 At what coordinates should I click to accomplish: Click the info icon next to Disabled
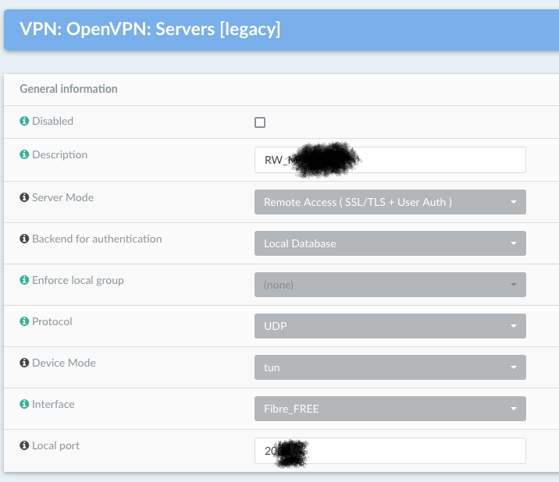pos(24,122)
